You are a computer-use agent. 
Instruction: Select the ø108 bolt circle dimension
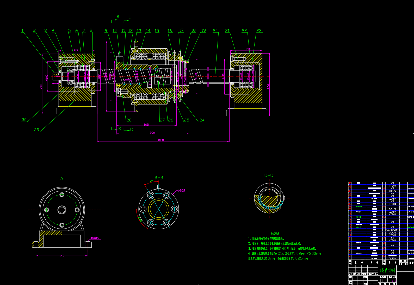[182, 191]
